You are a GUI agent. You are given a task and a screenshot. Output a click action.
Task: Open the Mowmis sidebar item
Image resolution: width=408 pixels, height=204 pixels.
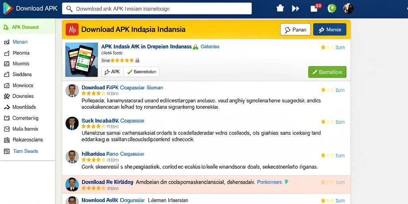pyautogui.click(x=21, y=63)
